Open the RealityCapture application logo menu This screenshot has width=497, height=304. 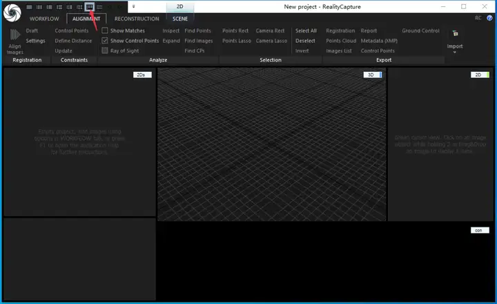point(12,13)
